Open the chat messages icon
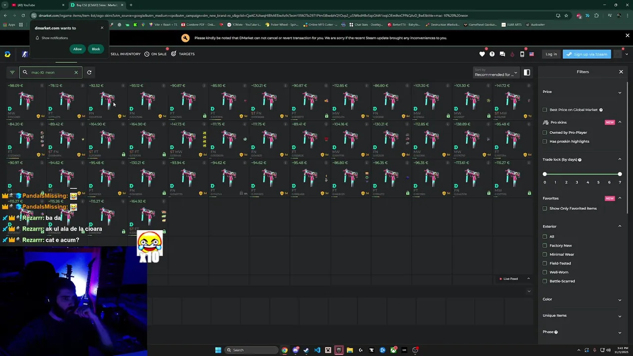The width and height of the screenshot is (633, 356). [x=502, y=54]
